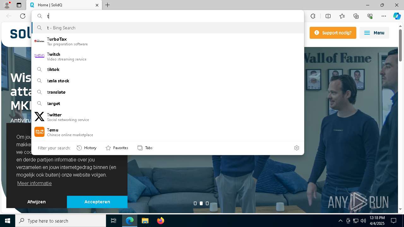Open Edge Settings and more menu

pyautogui.click(x=384, y=16)
